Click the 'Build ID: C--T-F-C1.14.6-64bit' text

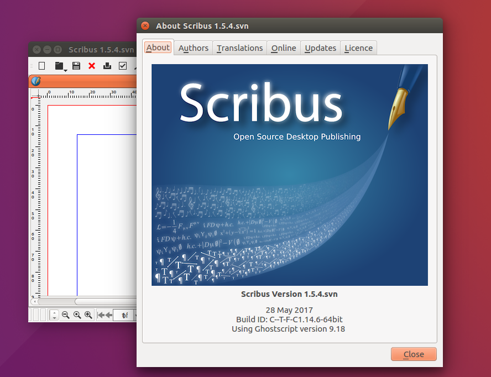tap(289, 320)
